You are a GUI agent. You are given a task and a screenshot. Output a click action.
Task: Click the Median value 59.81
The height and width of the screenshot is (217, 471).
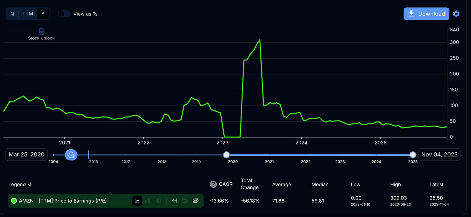tap(318, 201)
